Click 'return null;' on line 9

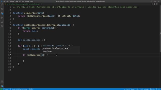tap(30, 31)
